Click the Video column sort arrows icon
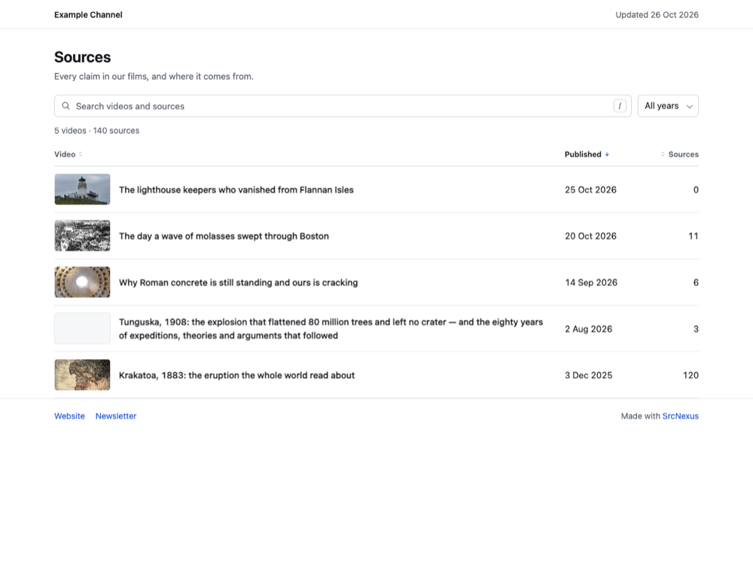 pyautogui.click(x=81, y=154)
